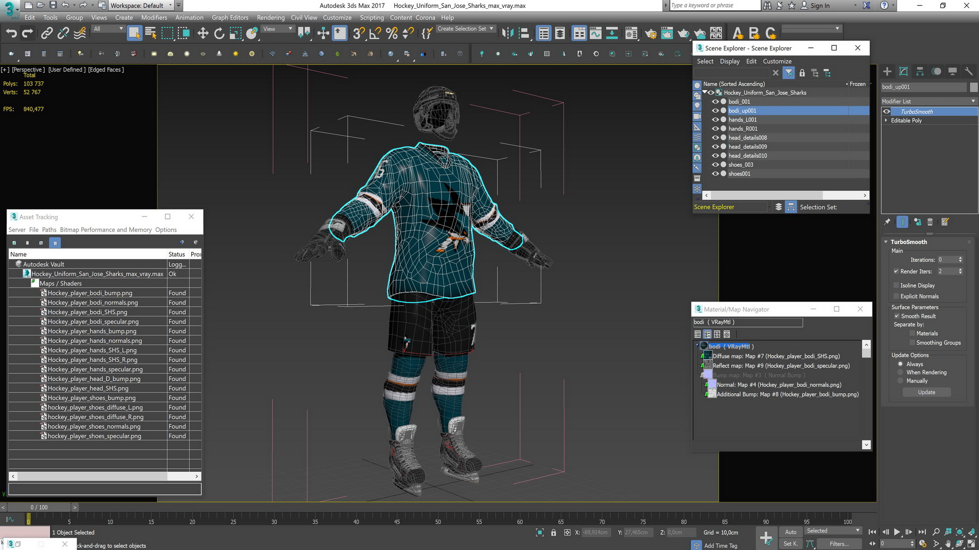Open the Scripting menu

click(372, 17)
